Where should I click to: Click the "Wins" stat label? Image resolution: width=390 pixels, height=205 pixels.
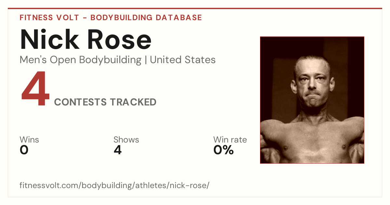pos(29,140)
